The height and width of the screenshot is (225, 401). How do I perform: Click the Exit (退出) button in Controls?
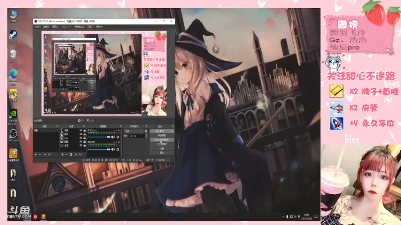162,153
